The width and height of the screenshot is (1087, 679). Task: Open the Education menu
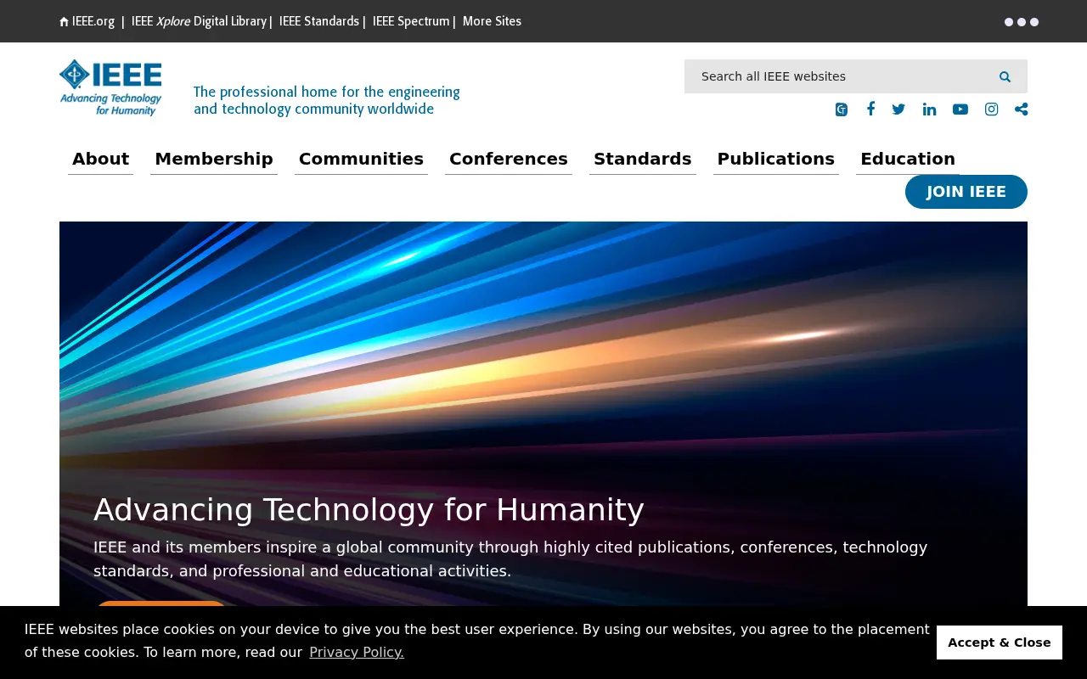click(x=908, y=159)
